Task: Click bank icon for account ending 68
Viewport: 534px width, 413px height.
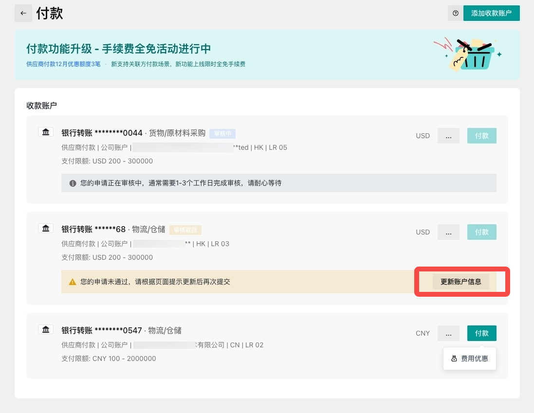Action: click(x=45, y=228)
